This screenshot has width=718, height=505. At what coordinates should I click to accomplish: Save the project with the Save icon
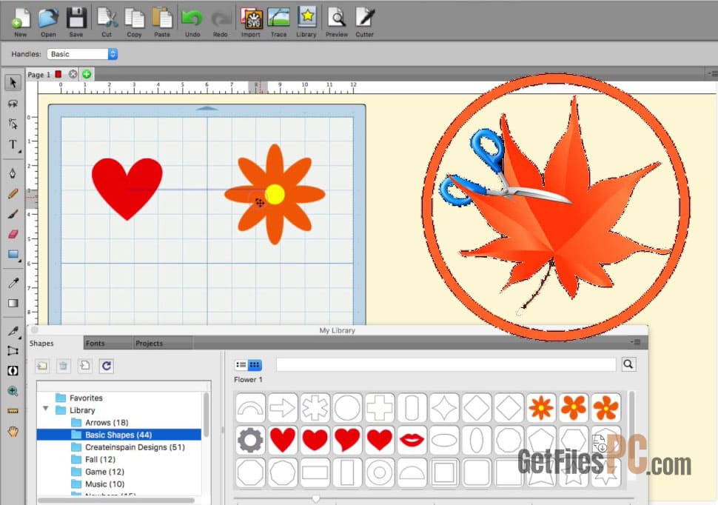(76, 22)
